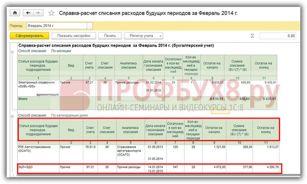Image resolution: width=307 pixels, height=184 pixels.
Task: Click the Период input field
Action: click(x=57, y=26)
